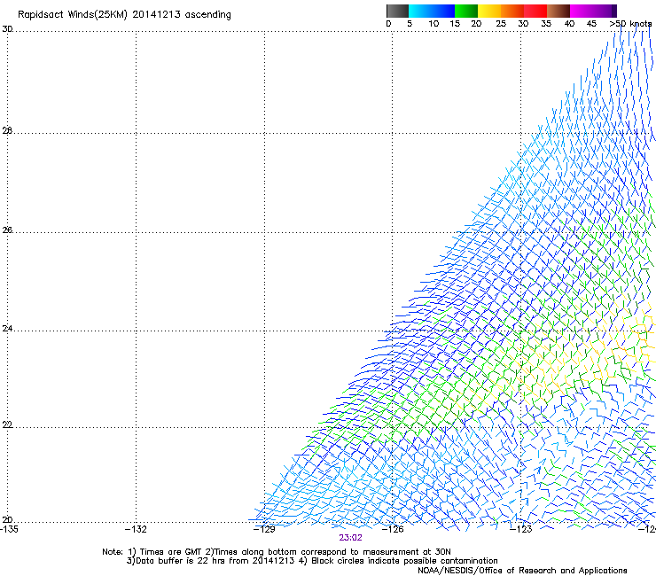The image size is (656, 576).
Task: Click the legend scale number 25
Action: [x=501, y=24]
